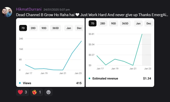Click the teal Estimated revenue legend dot
The image size is (170, 102).
pyautogui.click(x=89, y=78)
